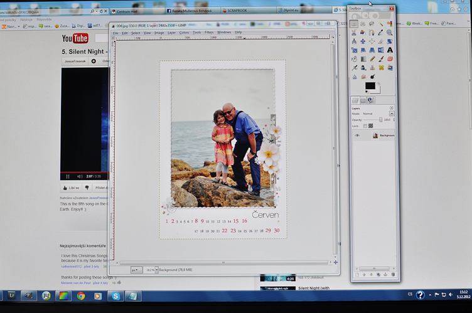The width and height of the screenshot is (472, 313).
Task: Select the Smudge tool
Action: click(x=363, y=77)
